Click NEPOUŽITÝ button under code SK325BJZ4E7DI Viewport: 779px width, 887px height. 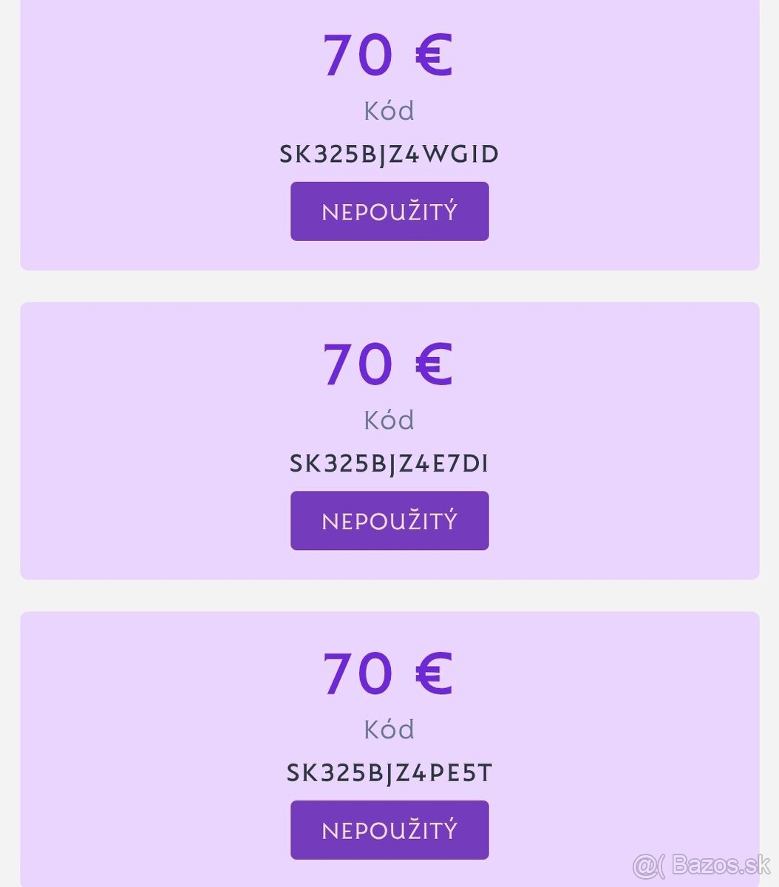[x=389, y=520]
